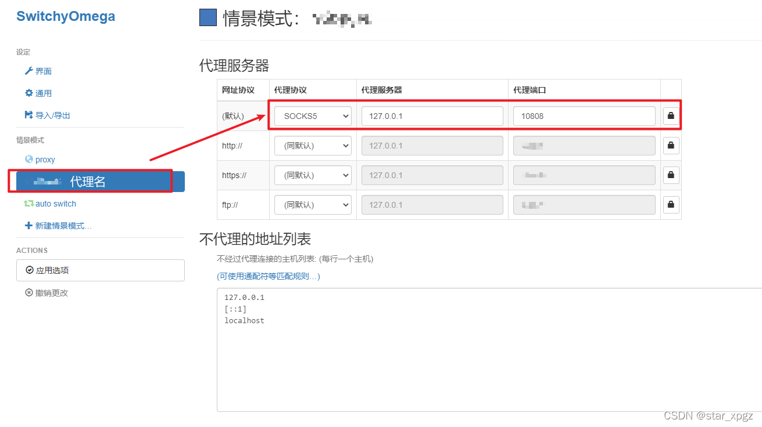The image size is (762, 427).
Task: Click the lock icon in the default row
Action: (671, 116)
